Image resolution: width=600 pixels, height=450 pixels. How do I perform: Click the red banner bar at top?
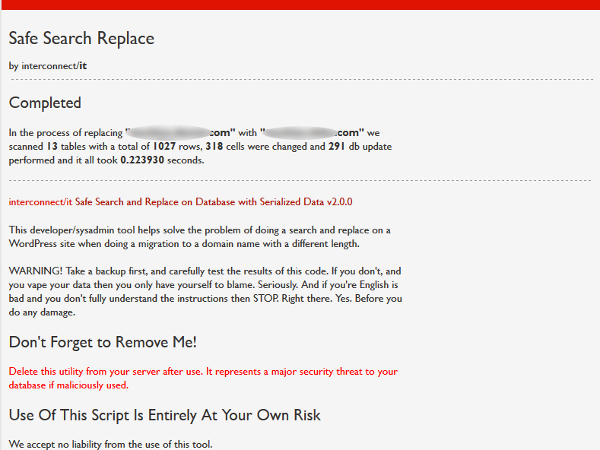tap(300, 5)
